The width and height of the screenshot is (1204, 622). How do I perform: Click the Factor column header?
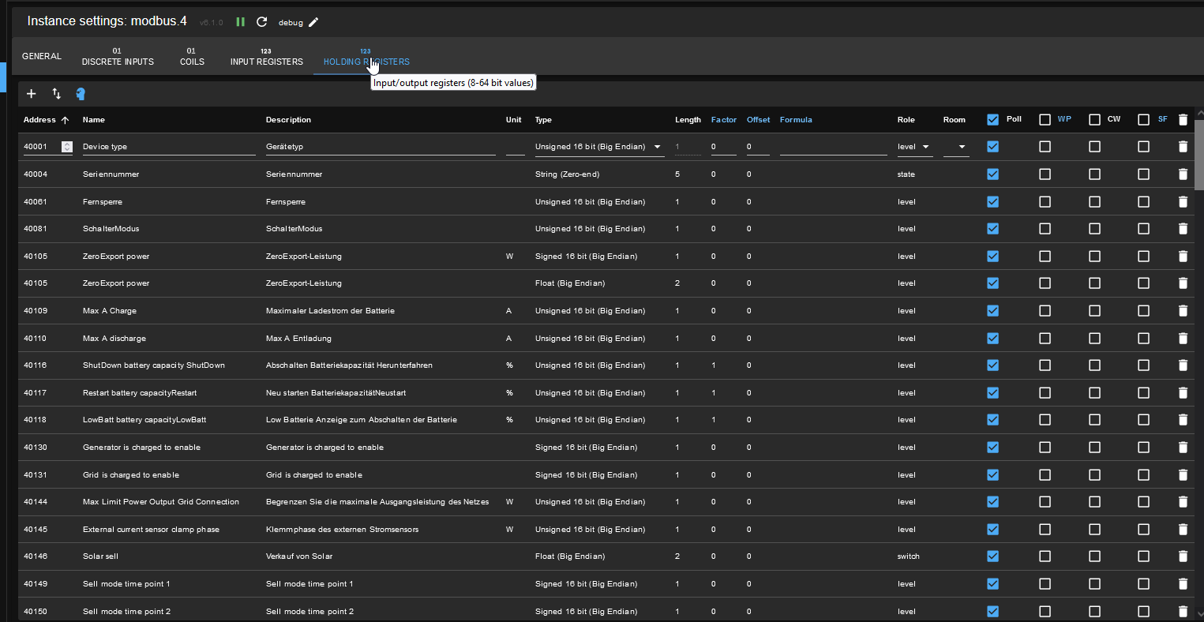724,120
